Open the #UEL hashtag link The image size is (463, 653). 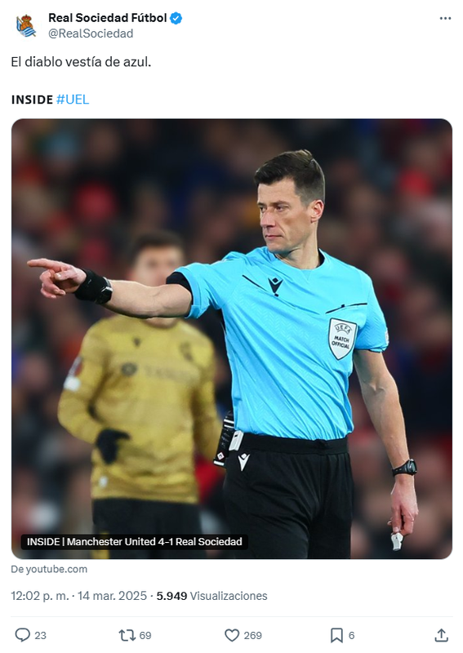[73, 100]
